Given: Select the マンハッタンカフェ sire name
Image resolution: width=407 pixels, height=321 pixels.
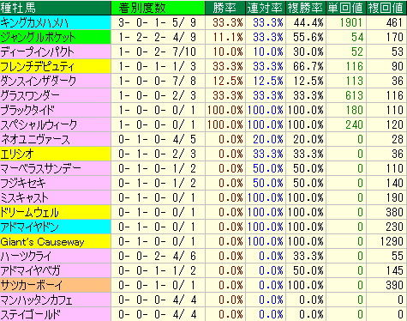Looking at the screenshot, I should (x=36, y=300).
